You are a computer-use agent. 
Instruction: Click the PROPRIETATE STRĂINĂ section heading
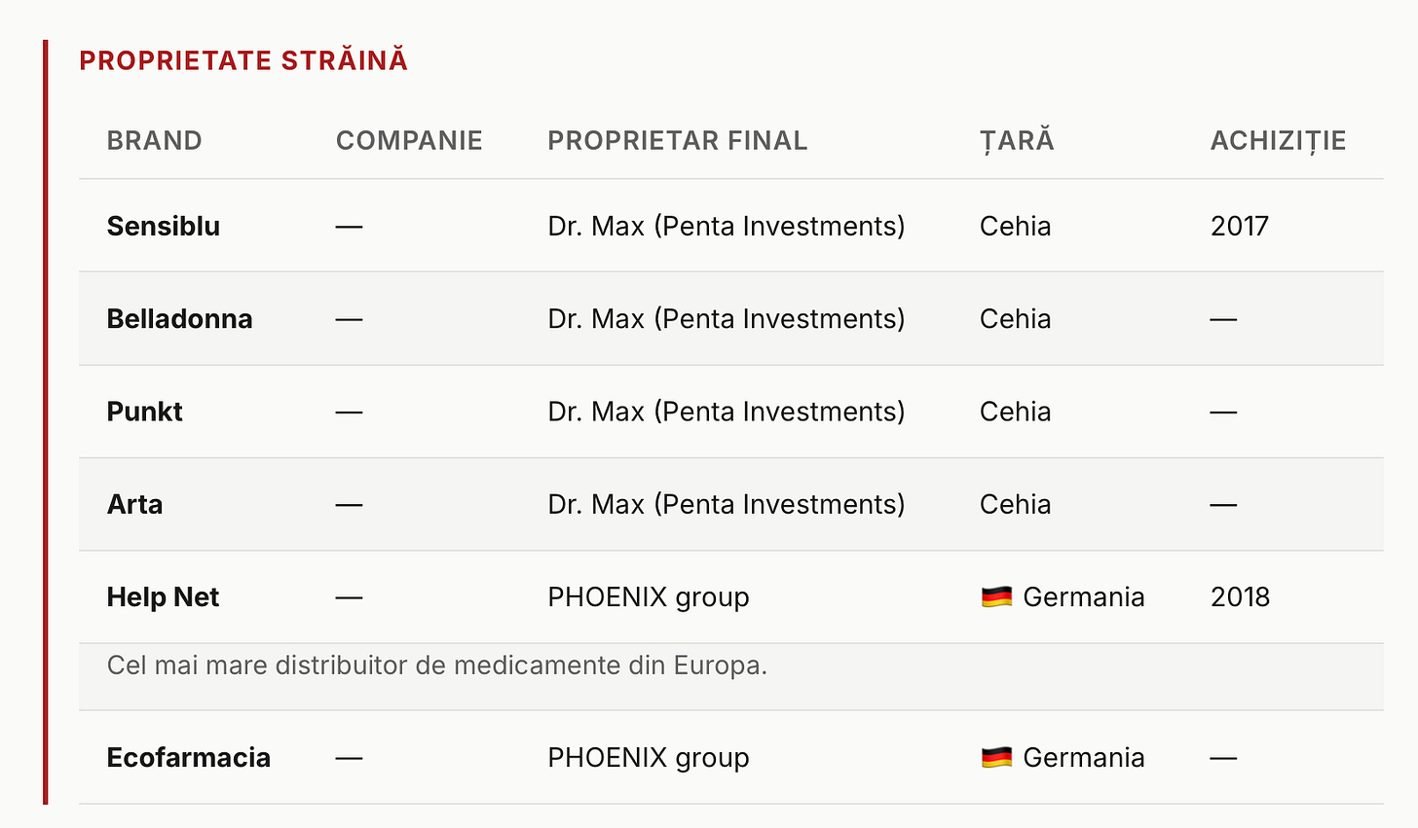tap(243, 60)
